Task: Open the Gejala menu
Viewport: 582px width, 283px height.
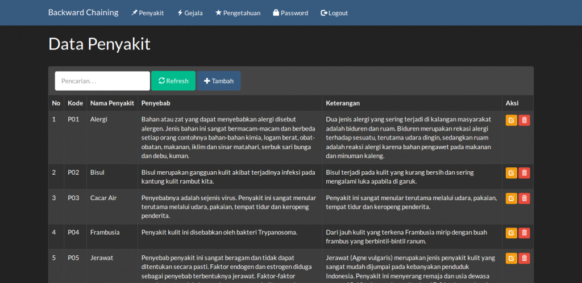Action: point(190,13)
